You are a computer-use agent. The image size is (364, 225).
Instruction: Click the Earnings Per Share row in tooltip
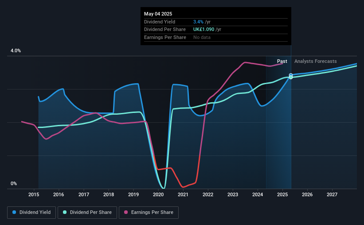pyautogui.click(x=215, y=37)
